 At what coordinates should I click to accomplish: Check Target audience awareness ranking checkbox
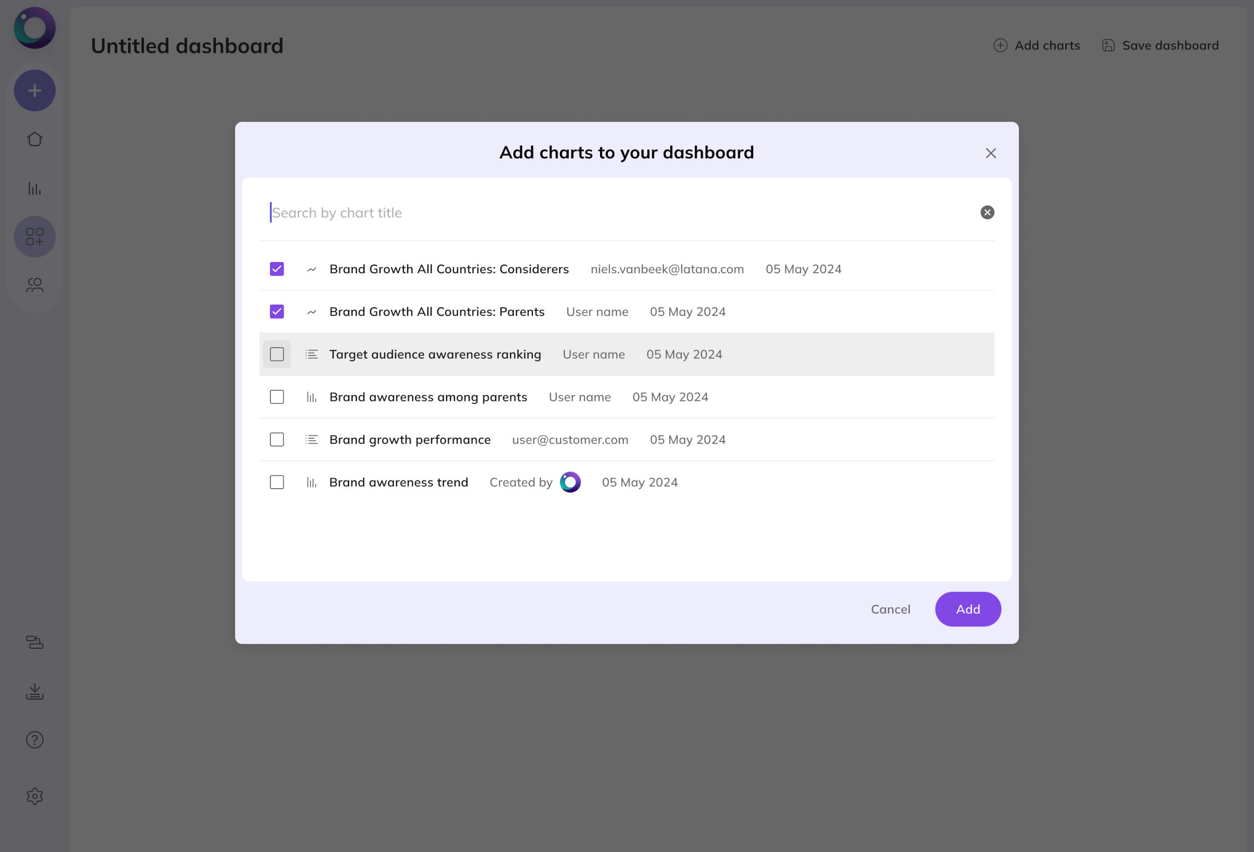pyautogui.click(x=277, y=355)
